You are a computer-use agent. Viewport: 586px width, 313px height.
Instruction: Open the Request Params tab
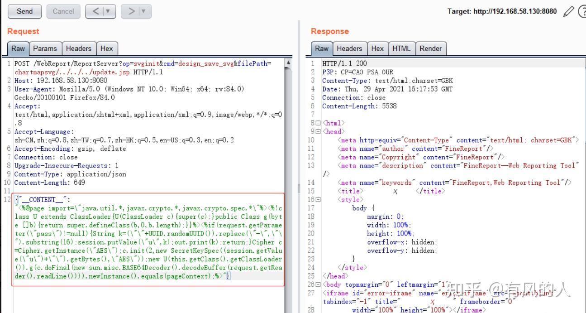click(45, 48)
